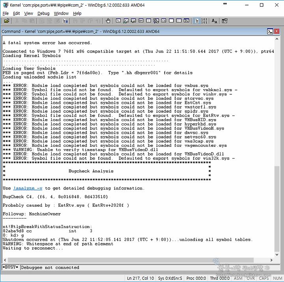The height and width of the screenshot is (282, 284).
Task: Click the vertical scrollbar thumb
Action: [x=277, y=209]
